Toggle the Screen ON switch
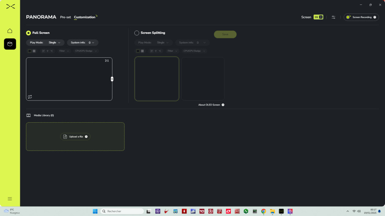The width and height of the screenshot is (385, 216). click(x=318, y=17)
